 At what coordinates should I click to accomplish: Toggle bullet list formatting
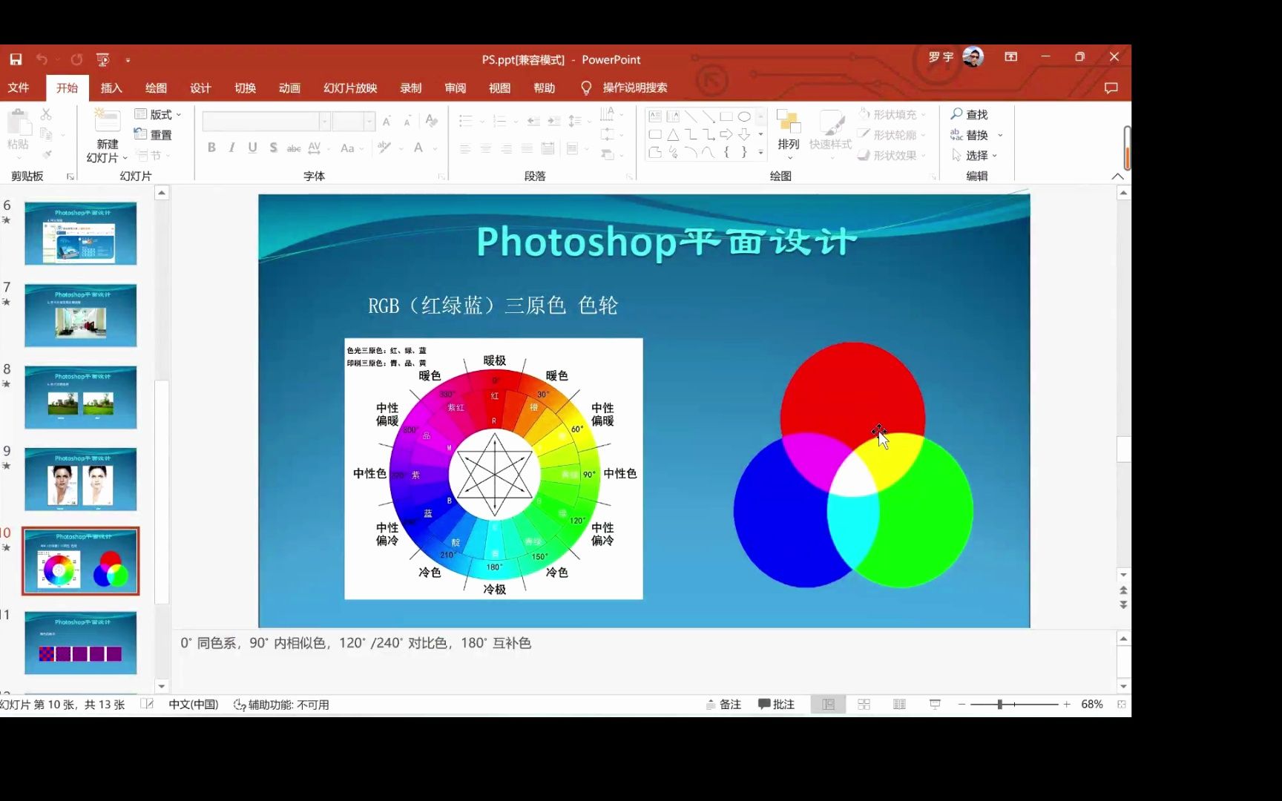[x=466, y=121]
